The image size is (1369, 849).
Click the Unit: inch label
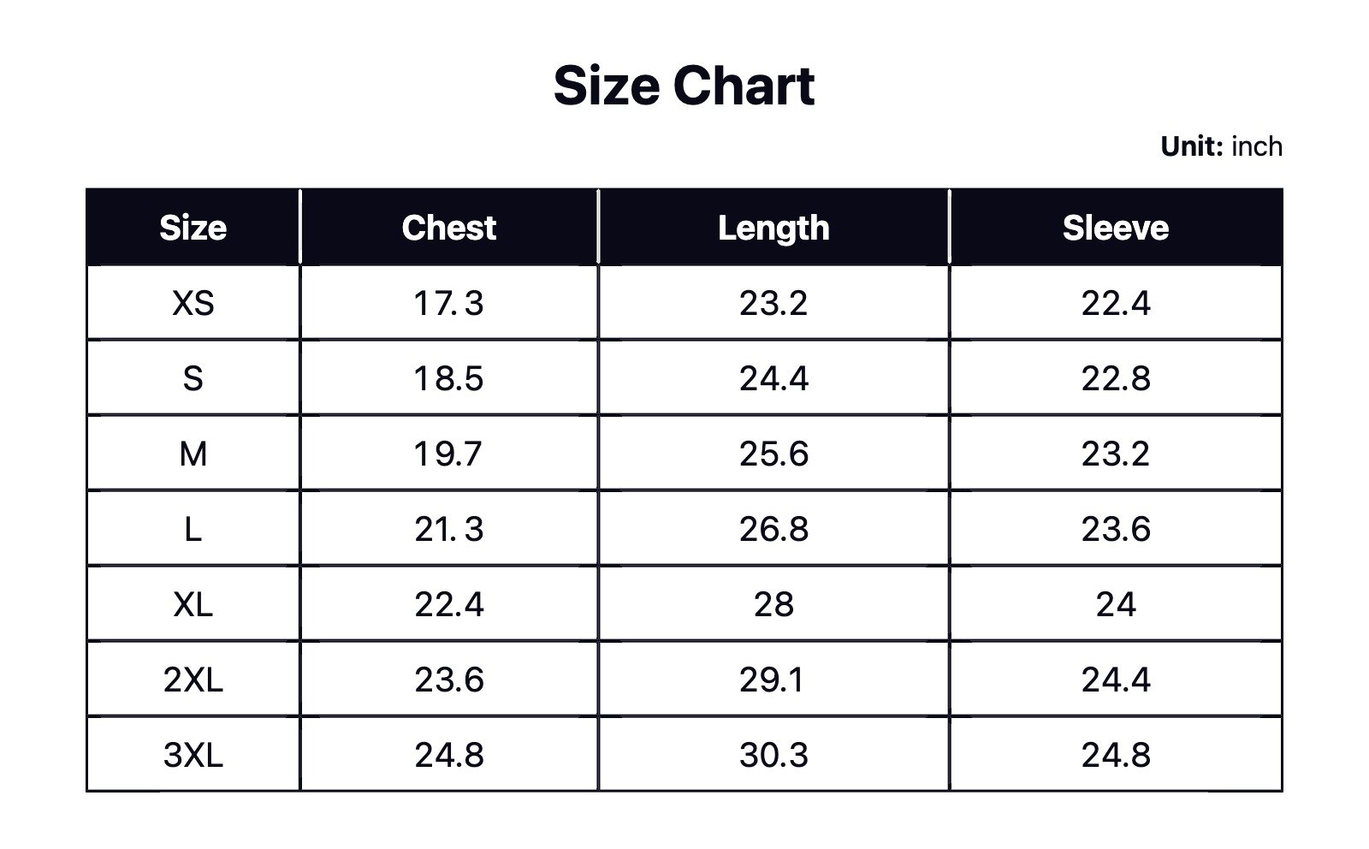tap(1221, 146)
